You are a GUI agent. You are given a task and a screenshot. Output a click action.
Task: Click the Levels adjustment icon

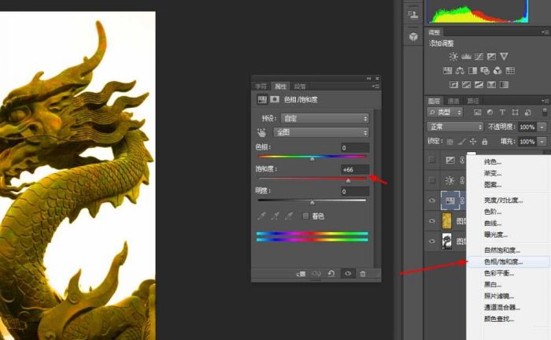[466, 57]
